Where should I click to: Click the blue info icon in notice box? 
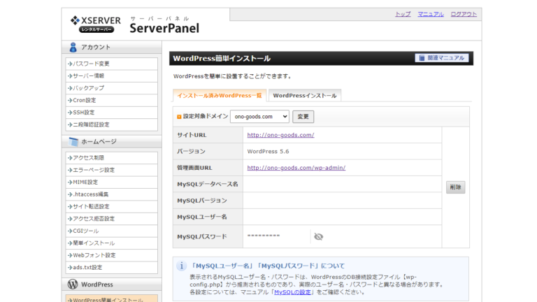click(x=181, y=266)
